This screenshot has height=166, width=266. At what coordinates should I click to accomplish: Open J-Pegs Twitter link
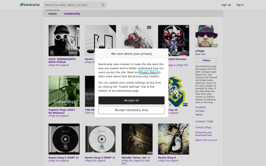coord(199,115)
